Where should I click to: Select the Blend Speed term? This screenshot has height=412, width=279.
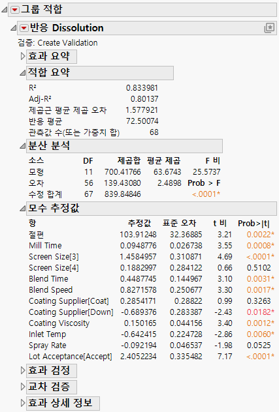50,290
